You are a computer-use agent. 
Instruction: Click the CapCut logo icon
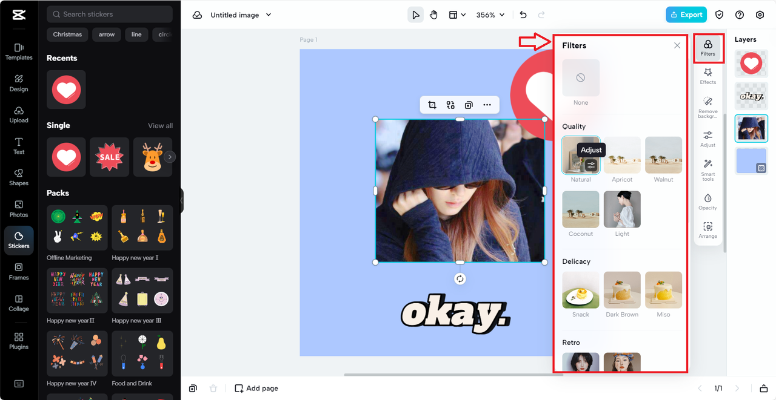point(19,15)
